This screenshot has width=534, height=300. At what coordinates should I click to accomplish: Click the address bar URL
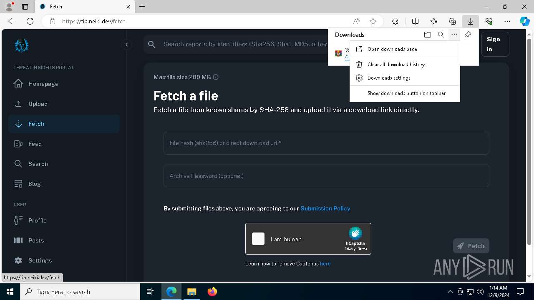(93, 21)
